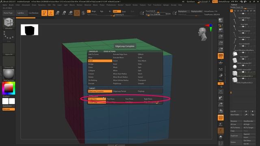Open the ZModeler brush thumbnail
Viewport: 260px width, 146px height.
(x=9, y=23)
